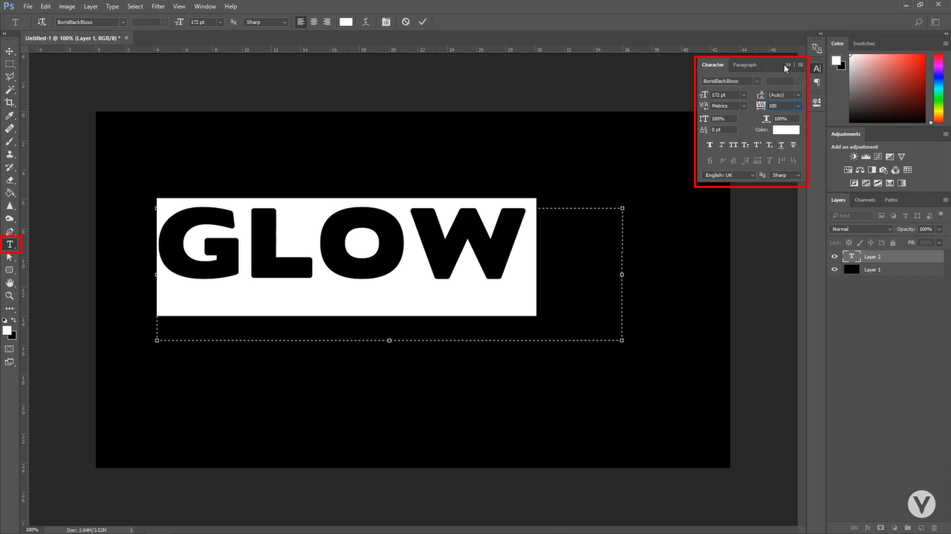Open the Character panel flyout menu
The width and height of the screenshot is (951, 534).
(800, 65)
